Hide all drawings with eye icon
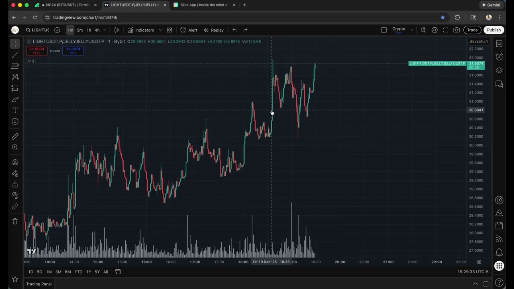The height and width of the screenshot is (289, 514). tap(15, 195)
